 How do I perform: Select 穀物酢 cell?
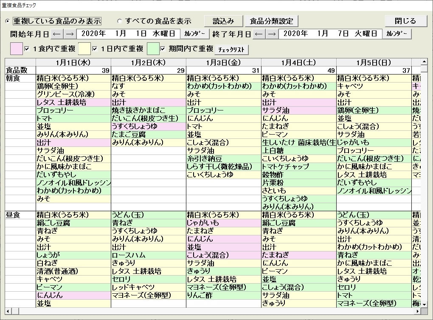(299, 175)
